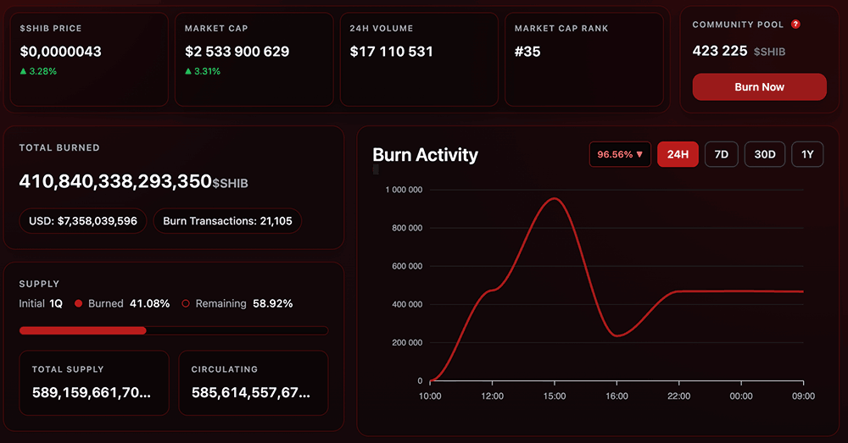Click the 22:00 tick on chart axis
The width and height of the screenshot is (848, 443).
point(678,396)
